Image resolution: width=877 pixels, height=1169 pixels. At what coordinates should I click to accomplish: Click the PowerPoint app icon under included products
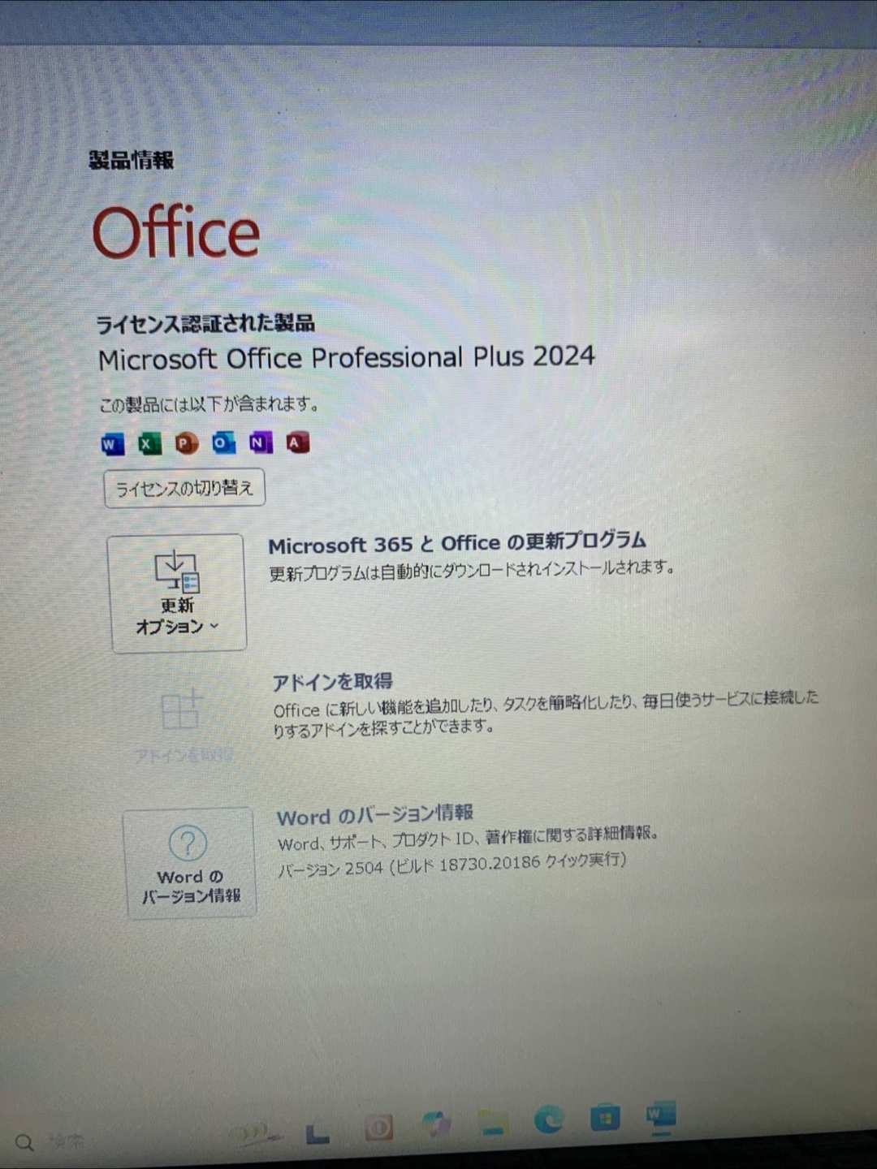coord(187,444)
